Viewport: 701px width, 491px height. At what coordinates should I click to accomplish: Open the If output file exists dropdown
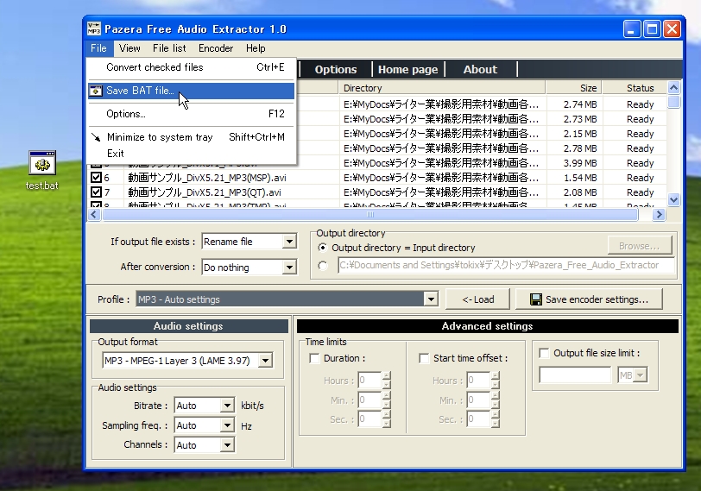point(290,242)
